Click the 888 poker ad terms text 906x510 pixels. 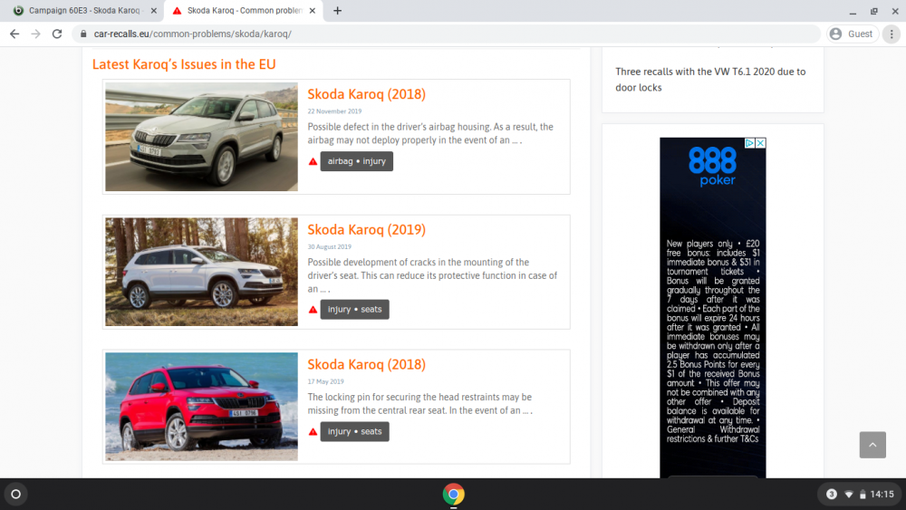pos(713,342)
